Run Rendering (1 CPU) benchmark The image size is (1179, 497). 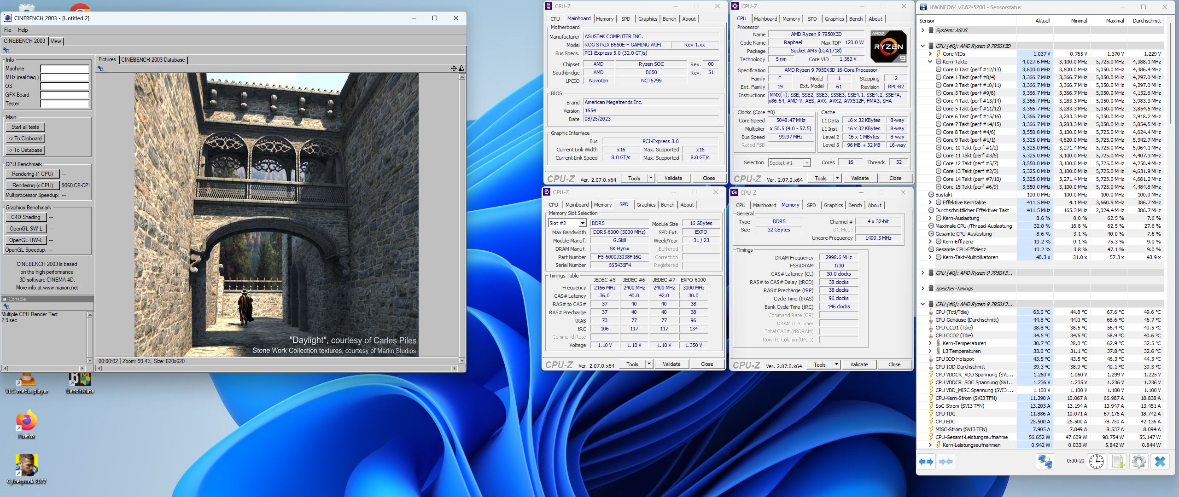coord(33,174)
